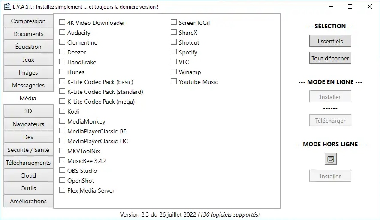Check the Youtube Music checkbox
The width and height of the screenshot is (380, 220).
(x=174, y=81)
